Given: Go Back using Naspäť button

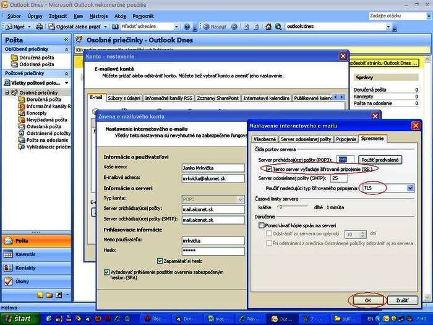Looking at the screenshot, I should pos(215,27).
